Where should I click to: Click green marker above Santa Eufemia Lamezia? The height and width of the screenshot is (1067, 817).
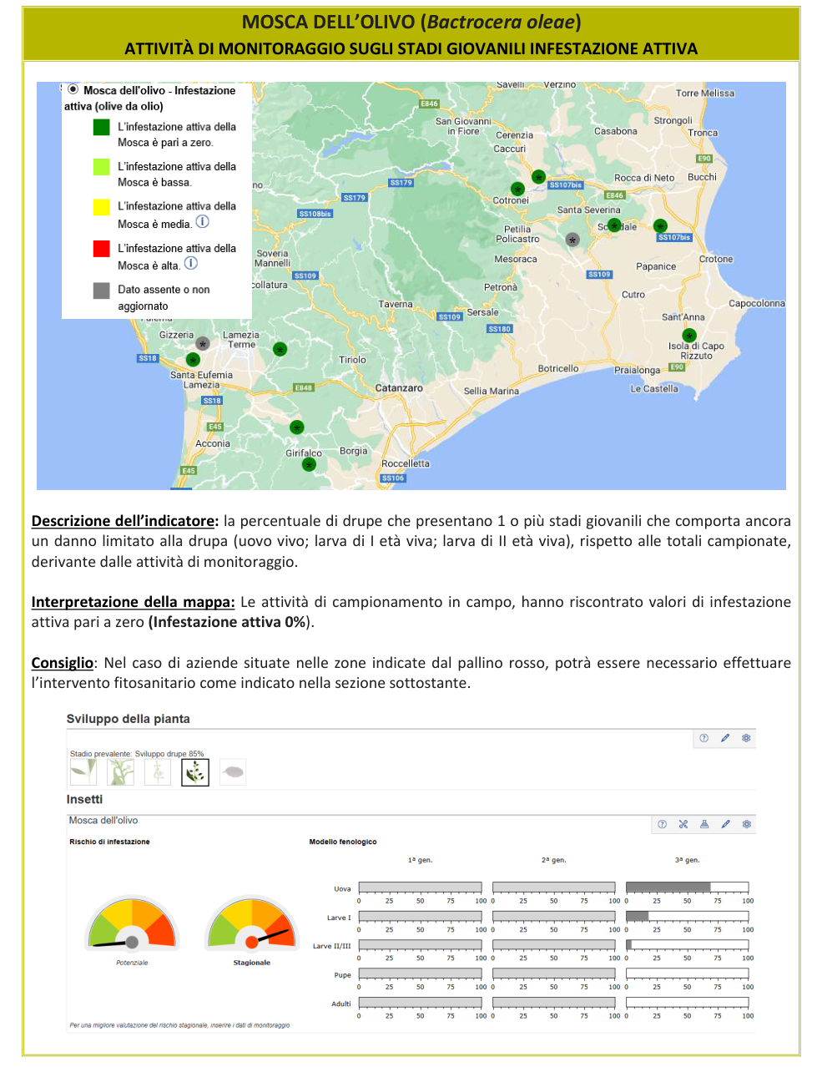(x=193, y=360)
